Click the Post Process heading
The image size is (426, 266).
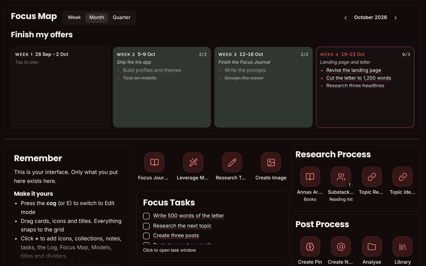pos(322,225)
